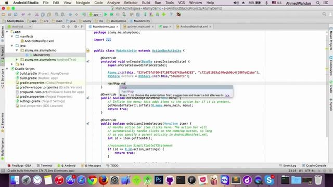Collapse the java folder node
This screenshot has width=333, height=187.
click(12, 46)
